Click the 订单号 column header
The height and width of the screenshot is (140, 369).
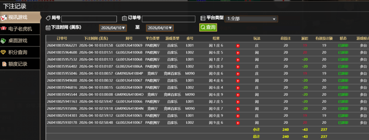click(62, 38)
